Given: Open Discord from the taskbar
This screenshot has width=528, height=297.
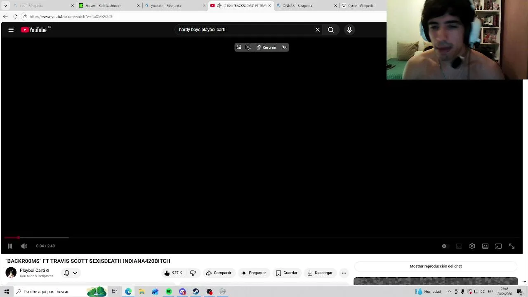Looking at the screenshot, I should (182, 292).
